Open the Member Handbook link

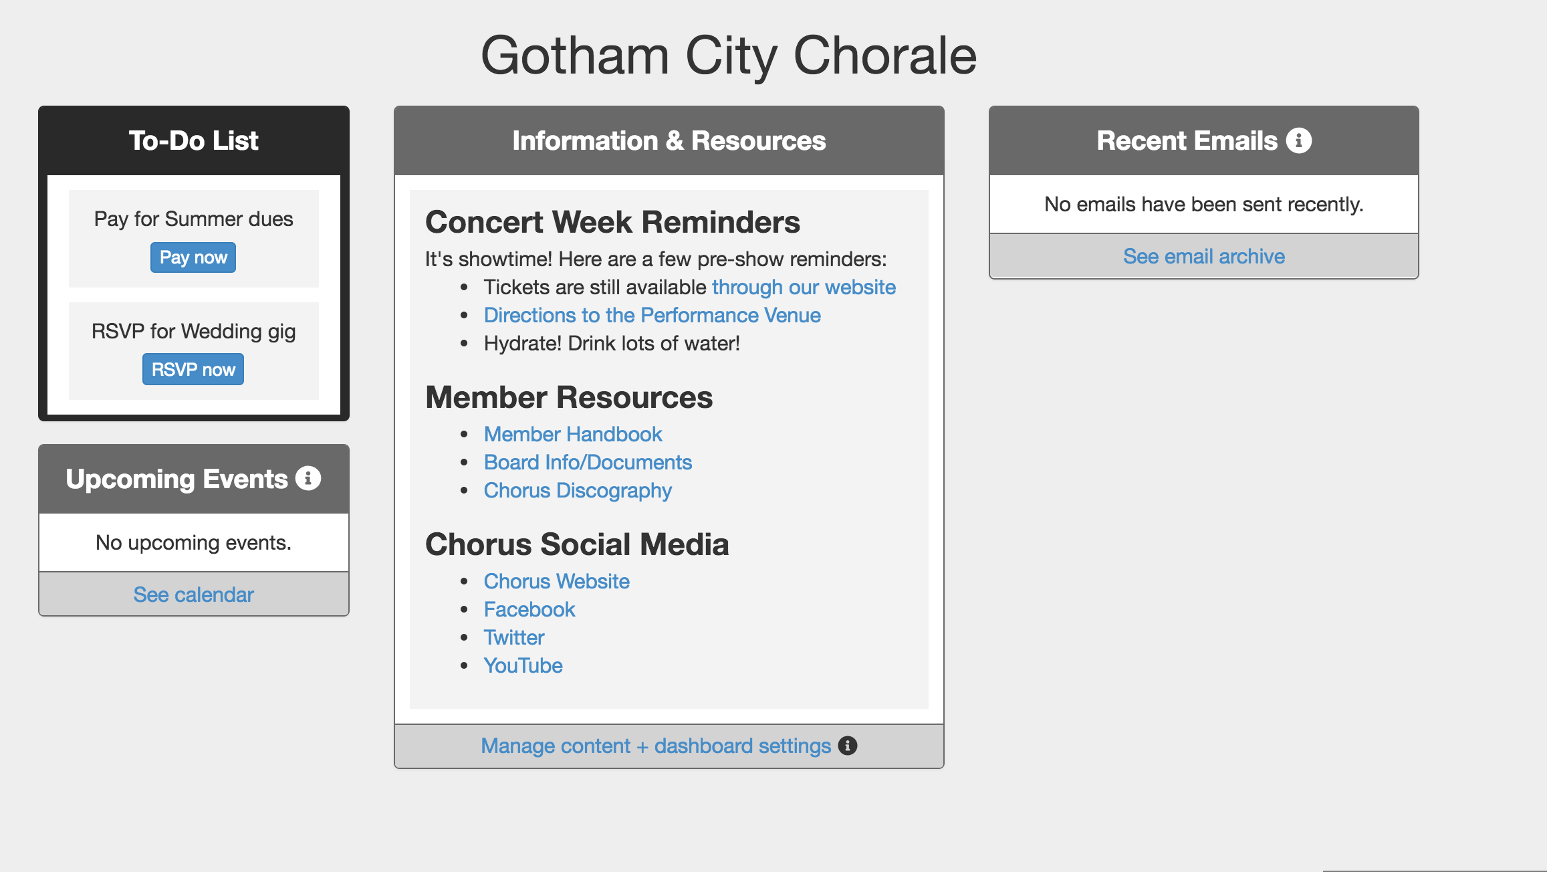tap(573, 434)
